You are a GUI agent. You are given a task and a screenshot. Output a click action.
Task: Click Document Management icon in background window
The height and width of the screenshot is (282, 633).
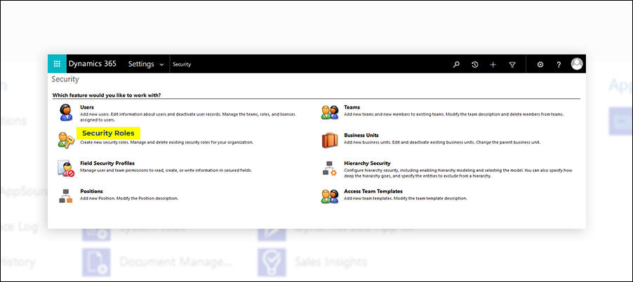click(96, 262)
